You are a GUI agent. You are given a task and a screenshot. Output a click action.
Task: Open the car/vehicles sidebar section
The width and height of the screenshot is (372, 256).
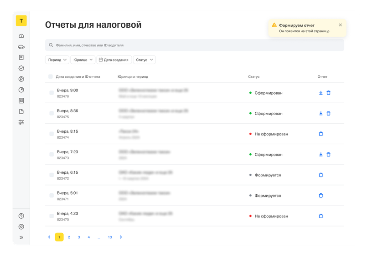[21, 47]
